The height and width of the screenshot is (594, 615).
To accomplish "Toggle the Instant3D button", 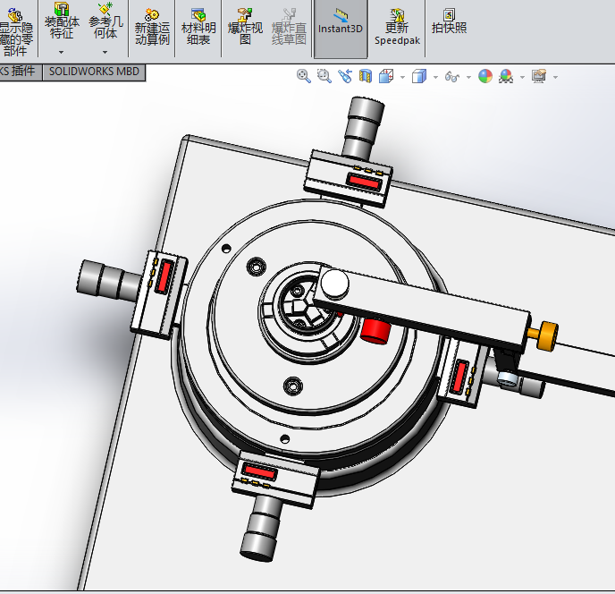I will point(340,29).
